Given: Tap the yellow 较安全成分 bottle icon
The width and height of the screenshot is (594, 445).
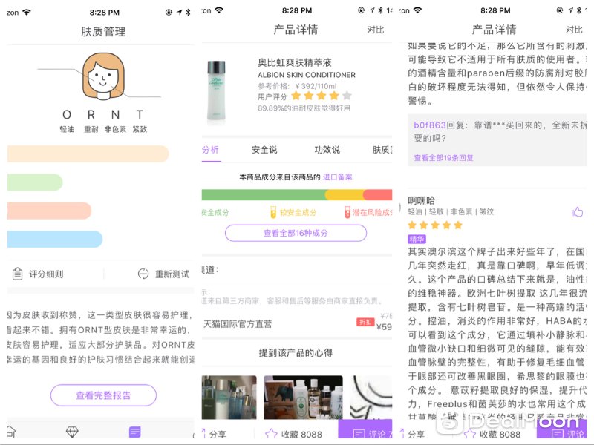Looking at the screenshot, I should 273,212.
